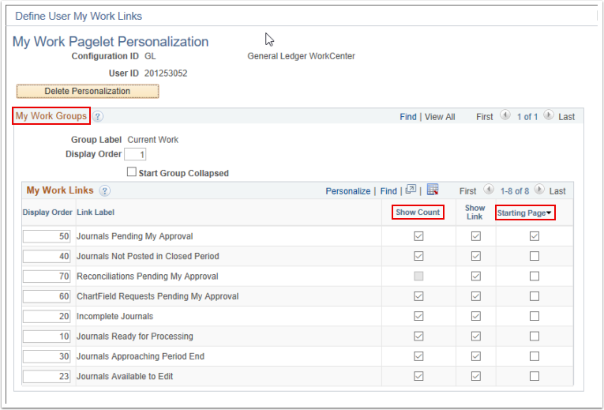Toggle Show Count for ChartField Requests Pending My Approval
604x410 pixels.
tap(418, 296)
